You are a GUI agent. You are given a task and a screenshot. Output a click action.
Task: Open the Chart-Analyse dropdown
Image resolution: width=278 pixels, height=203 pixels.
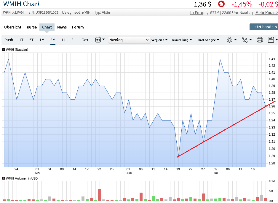coord(208,40)
